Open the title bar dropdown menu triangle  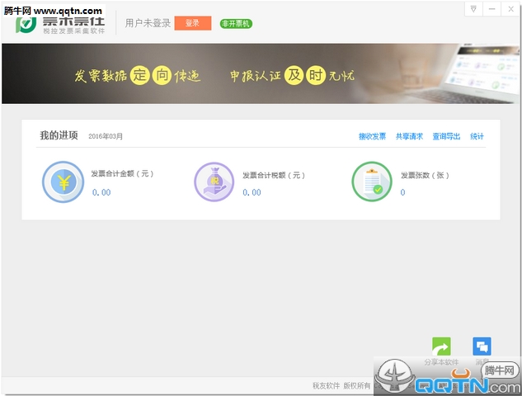pyautogui.click(x=473, y=9)
